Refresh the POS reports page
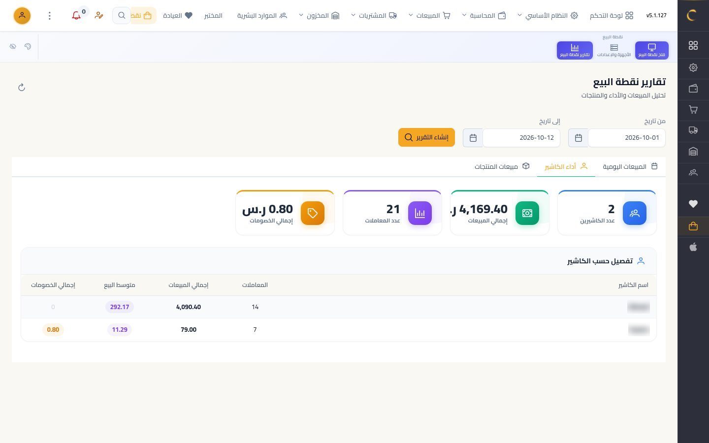Image resolution: width=709 pixels, height=443 pixels. (22, 88)
